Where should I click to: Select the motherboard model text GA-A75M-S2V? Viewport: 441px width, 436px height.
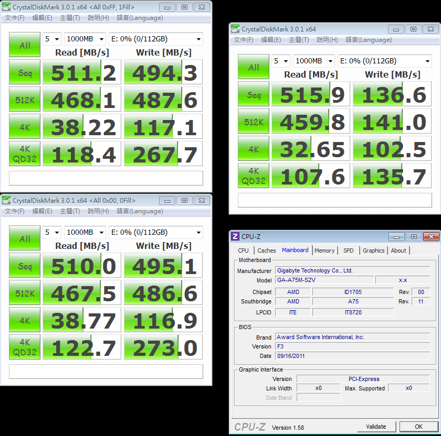coord(296,280)
